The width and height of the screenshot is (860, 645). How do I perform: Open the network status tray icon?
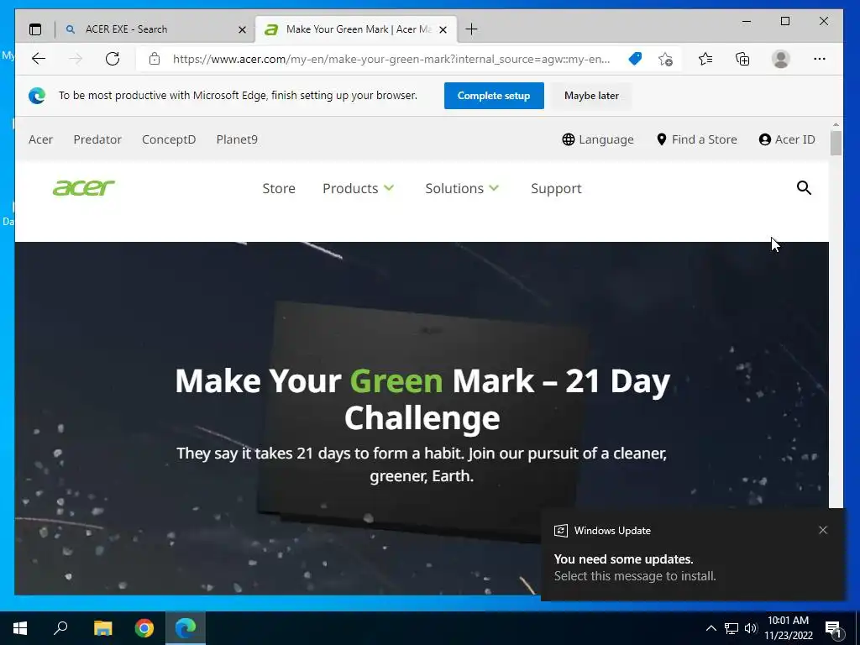732,628
